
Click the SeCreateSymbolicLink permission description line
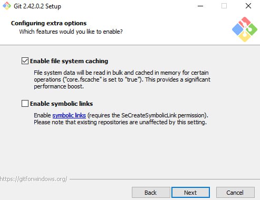121,115
